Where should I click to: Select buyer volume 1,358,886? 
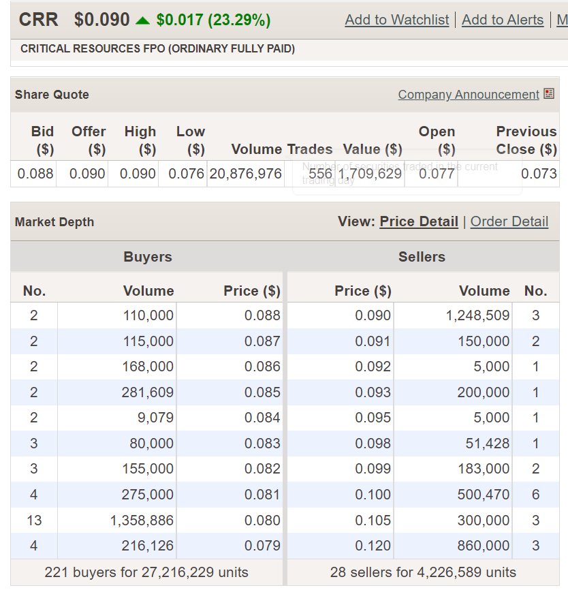[x=142, y=521]
